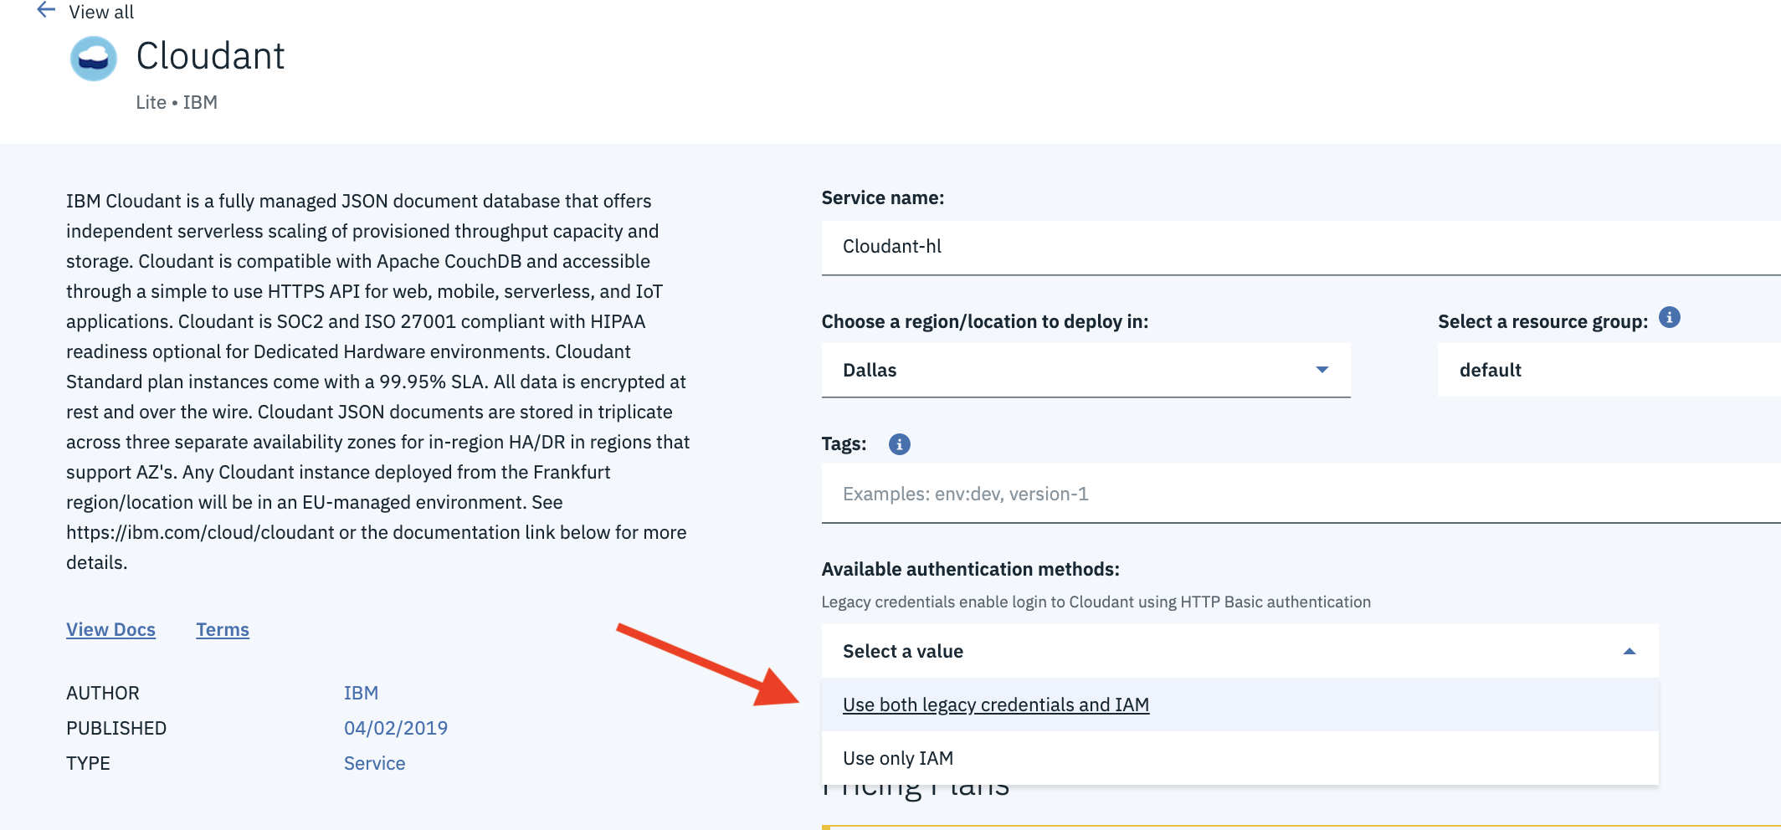Click the Cloudant page title
The image size is (1781, 830).
click(x=210, y=56)
